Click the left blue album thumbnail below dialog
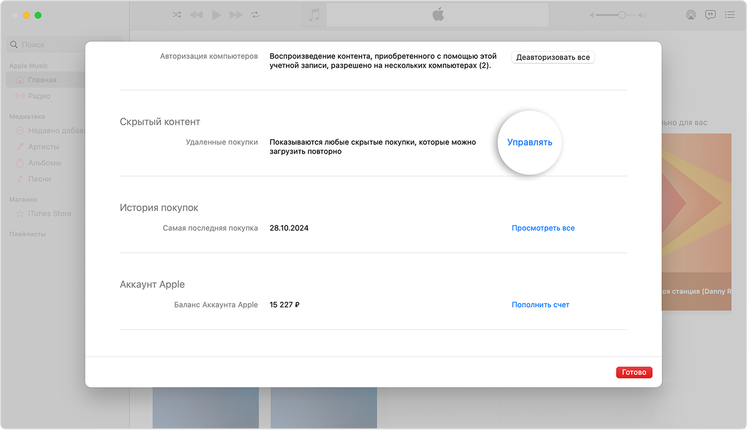747x430 pixels. pos(206,408)
